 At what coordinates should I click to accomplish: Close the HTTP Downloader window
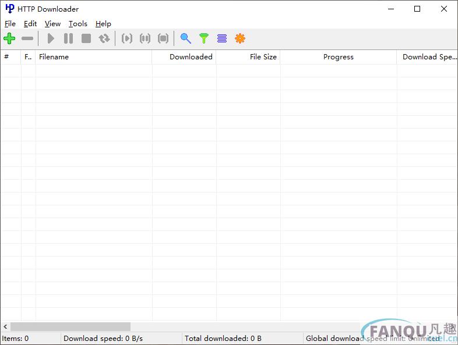(x=443, y=9)
